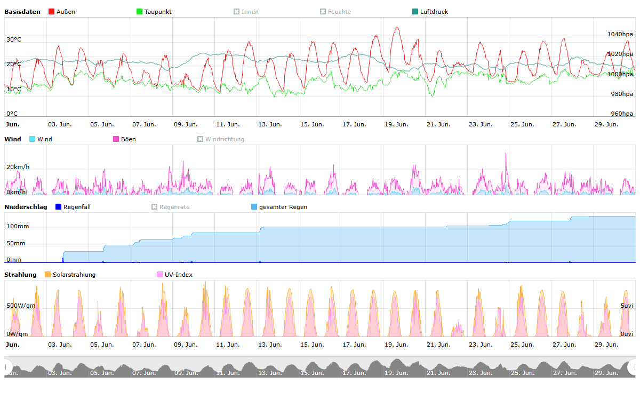Screen dimensions: 640x400
Task: Hide the dark blue Regenfall series
Action: (x=59, y=207)
